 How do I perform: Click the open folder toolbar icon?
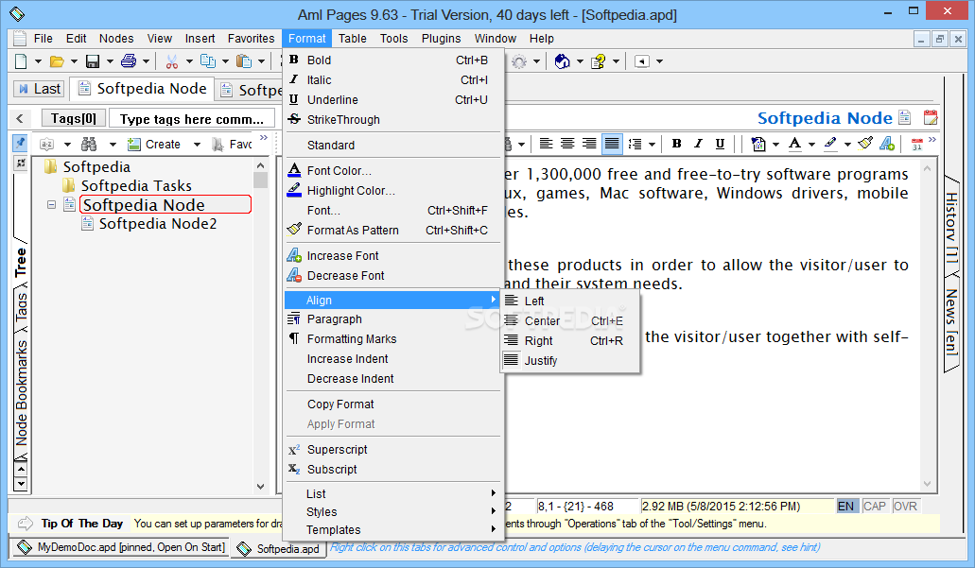pos(57,60)
